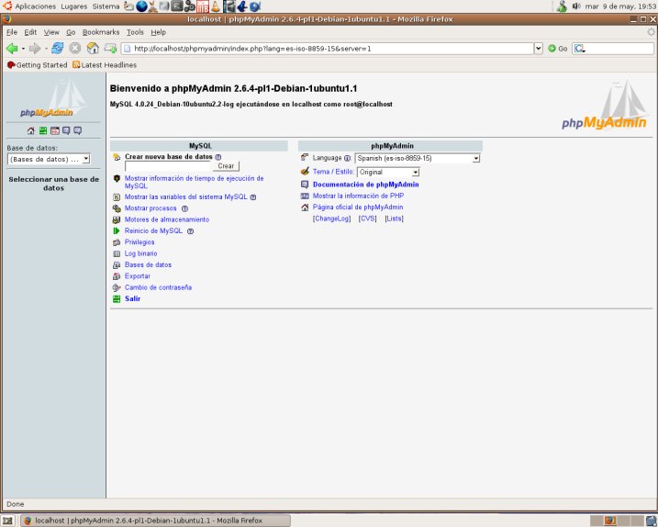This screenshot has width=658, height=527.
Task: Click the Tema / Estilo link
Action: [333, 172]
